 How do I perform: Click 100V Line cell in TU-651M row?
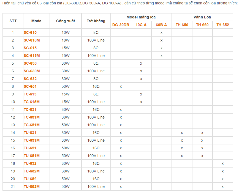pyautogui.click(x=96, y=156)
